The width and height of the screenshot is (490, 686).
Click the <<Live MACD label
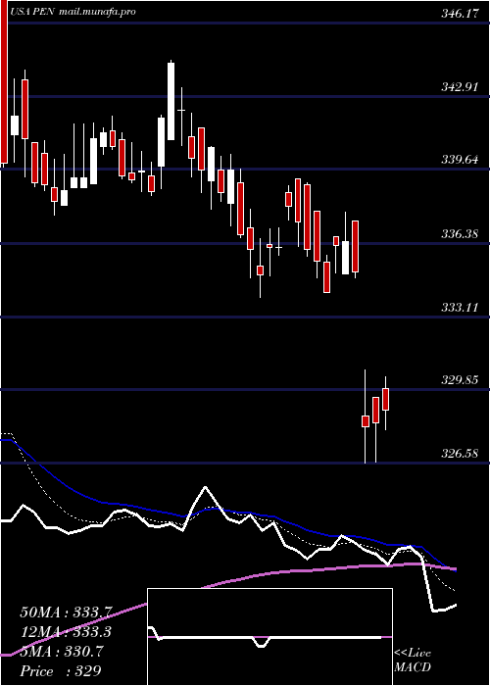point(413,661)
